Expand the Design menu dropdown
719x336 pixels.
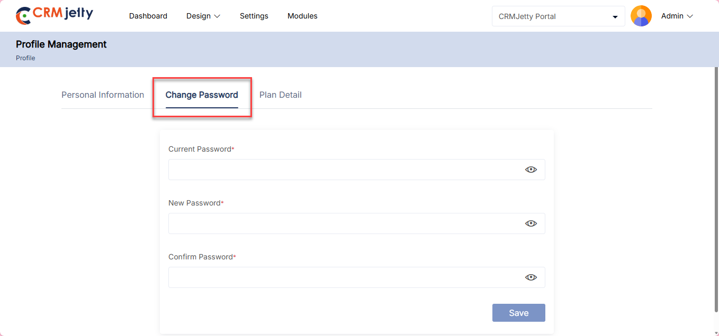203,16
